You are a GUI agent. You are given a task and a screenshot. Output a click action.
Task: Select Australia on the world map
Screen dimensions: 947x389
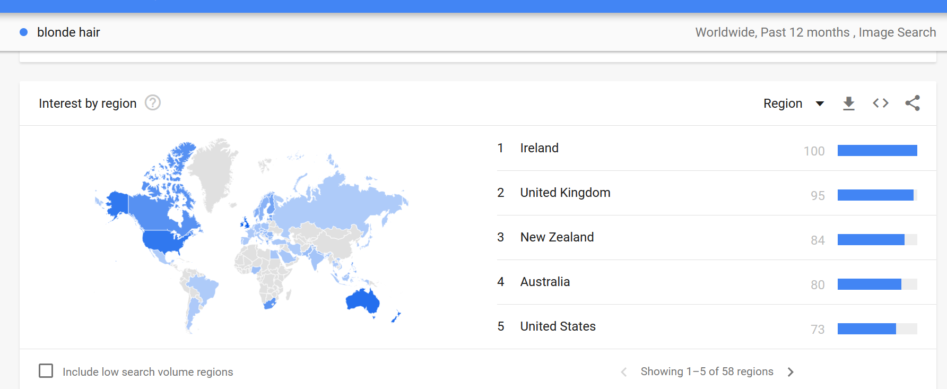tap(362, 301)
